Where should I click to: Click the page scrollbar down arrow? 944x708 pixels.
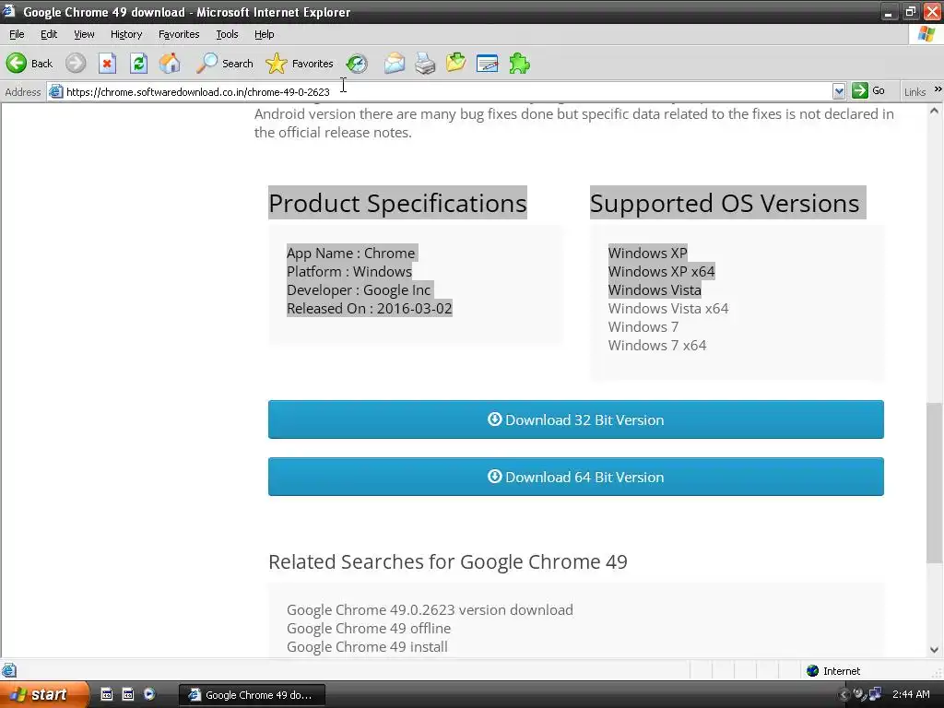coord(935,650)
